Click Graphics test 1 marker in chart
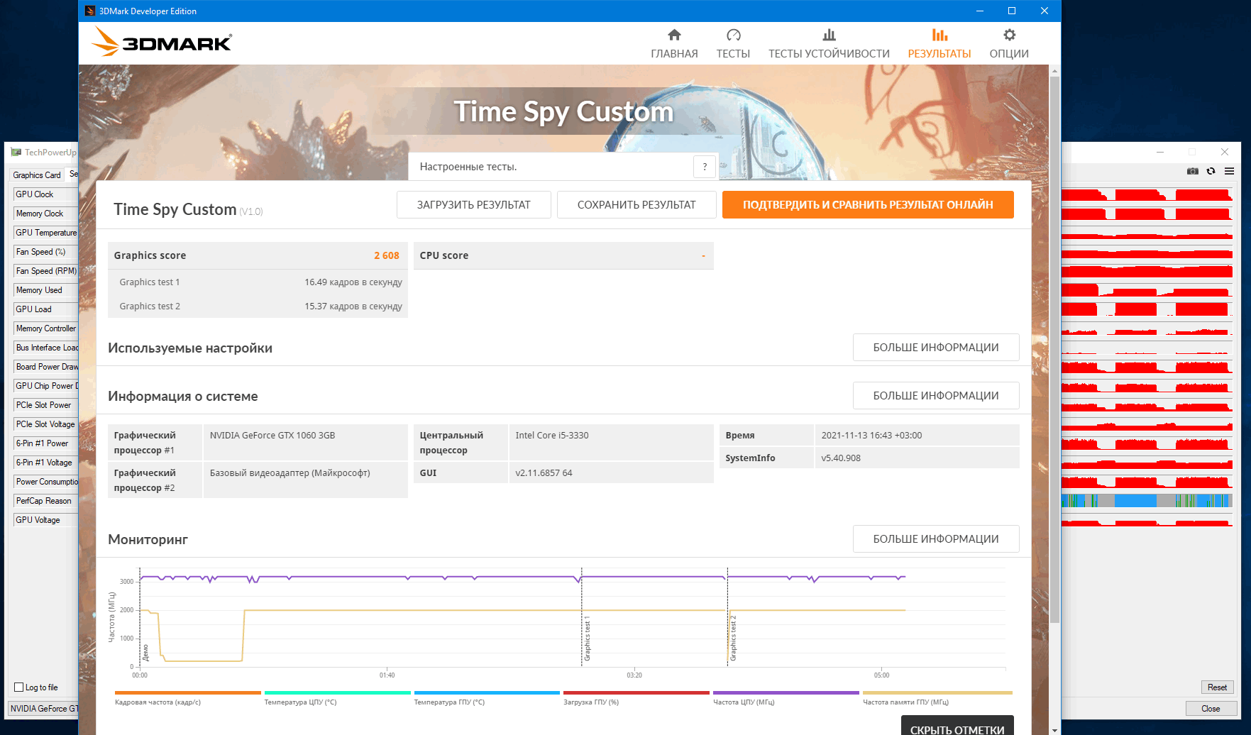This screenshot has width=1251, height=735. (x=587, y=639)
